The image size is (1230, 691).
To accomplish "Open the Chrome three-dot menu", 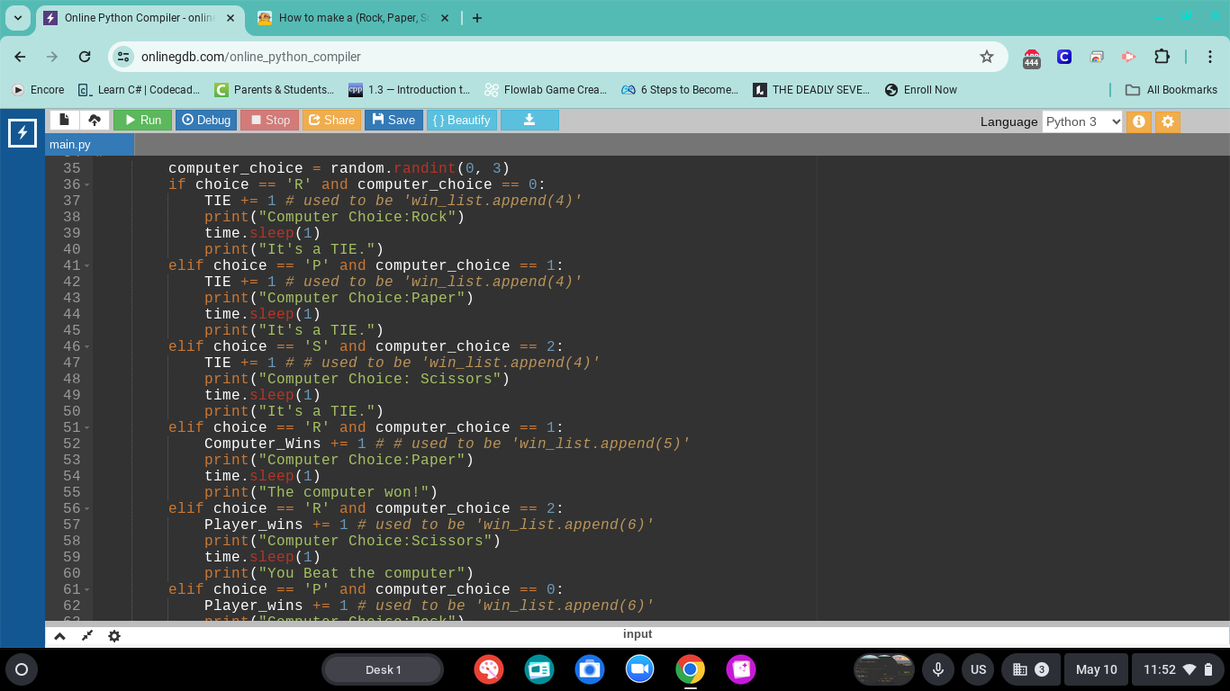I will pyautogui.click(x=1209, y=57).
